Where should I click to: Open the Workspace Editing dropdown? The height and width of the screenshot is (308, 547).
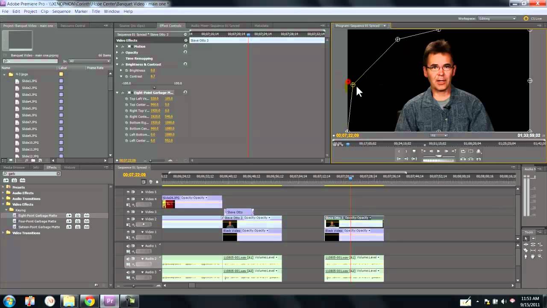pos(497,18)
